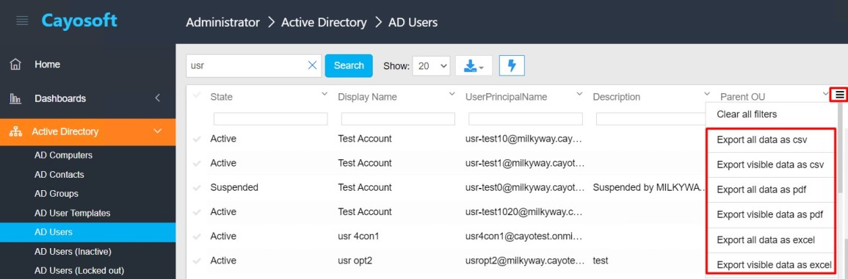Image resolution: width=848 pixels, height=279 pixels.
Task: Clear the search box with the X icon
Action: click(x=312, y=65)
